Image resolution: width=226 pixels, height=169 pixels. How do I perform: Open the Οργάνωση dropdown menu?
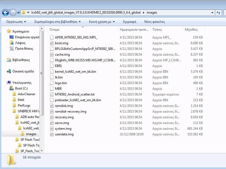click(x=16, y=22)
